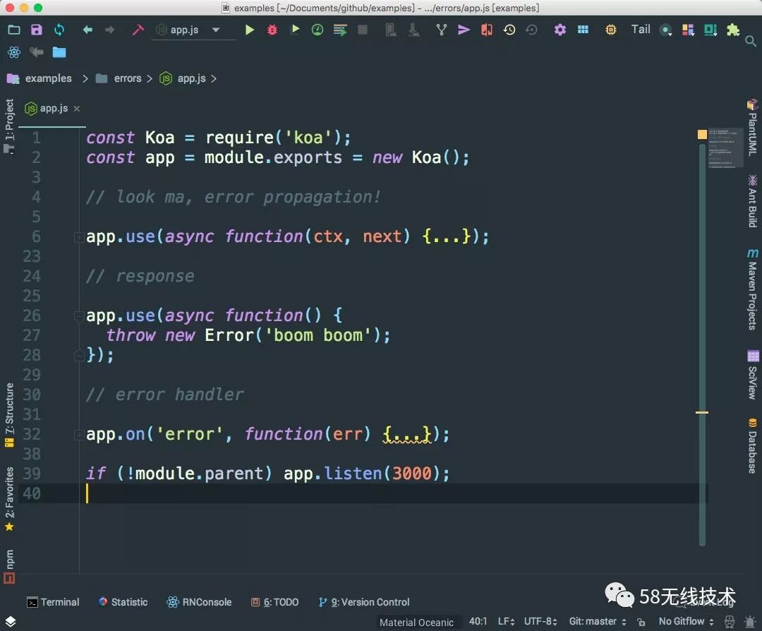Screen dimensions: 762x631
Task: Open settings gear icon
Action: (560, 30)
